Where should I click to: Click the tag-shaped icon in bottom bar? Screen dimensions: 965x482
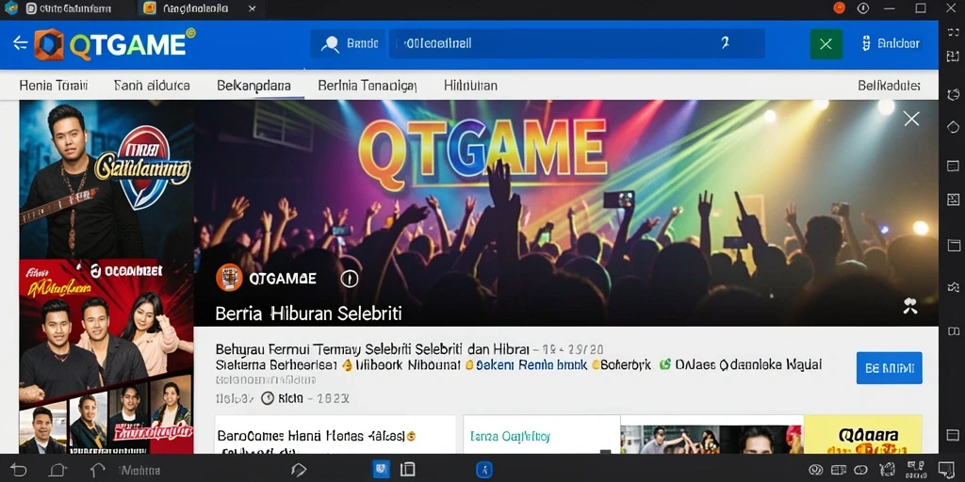(299, 471)
